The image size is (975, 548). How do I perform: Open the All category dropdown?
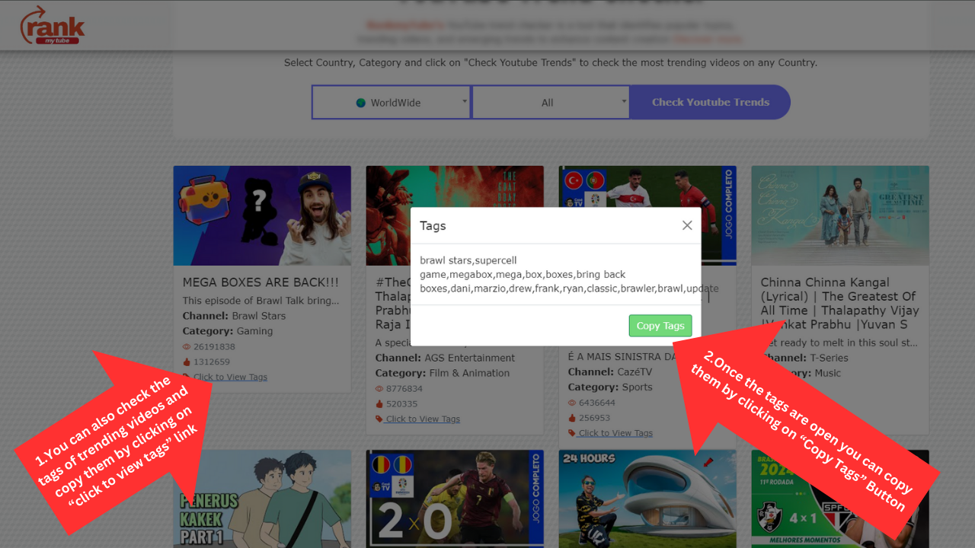pos(551,103)
